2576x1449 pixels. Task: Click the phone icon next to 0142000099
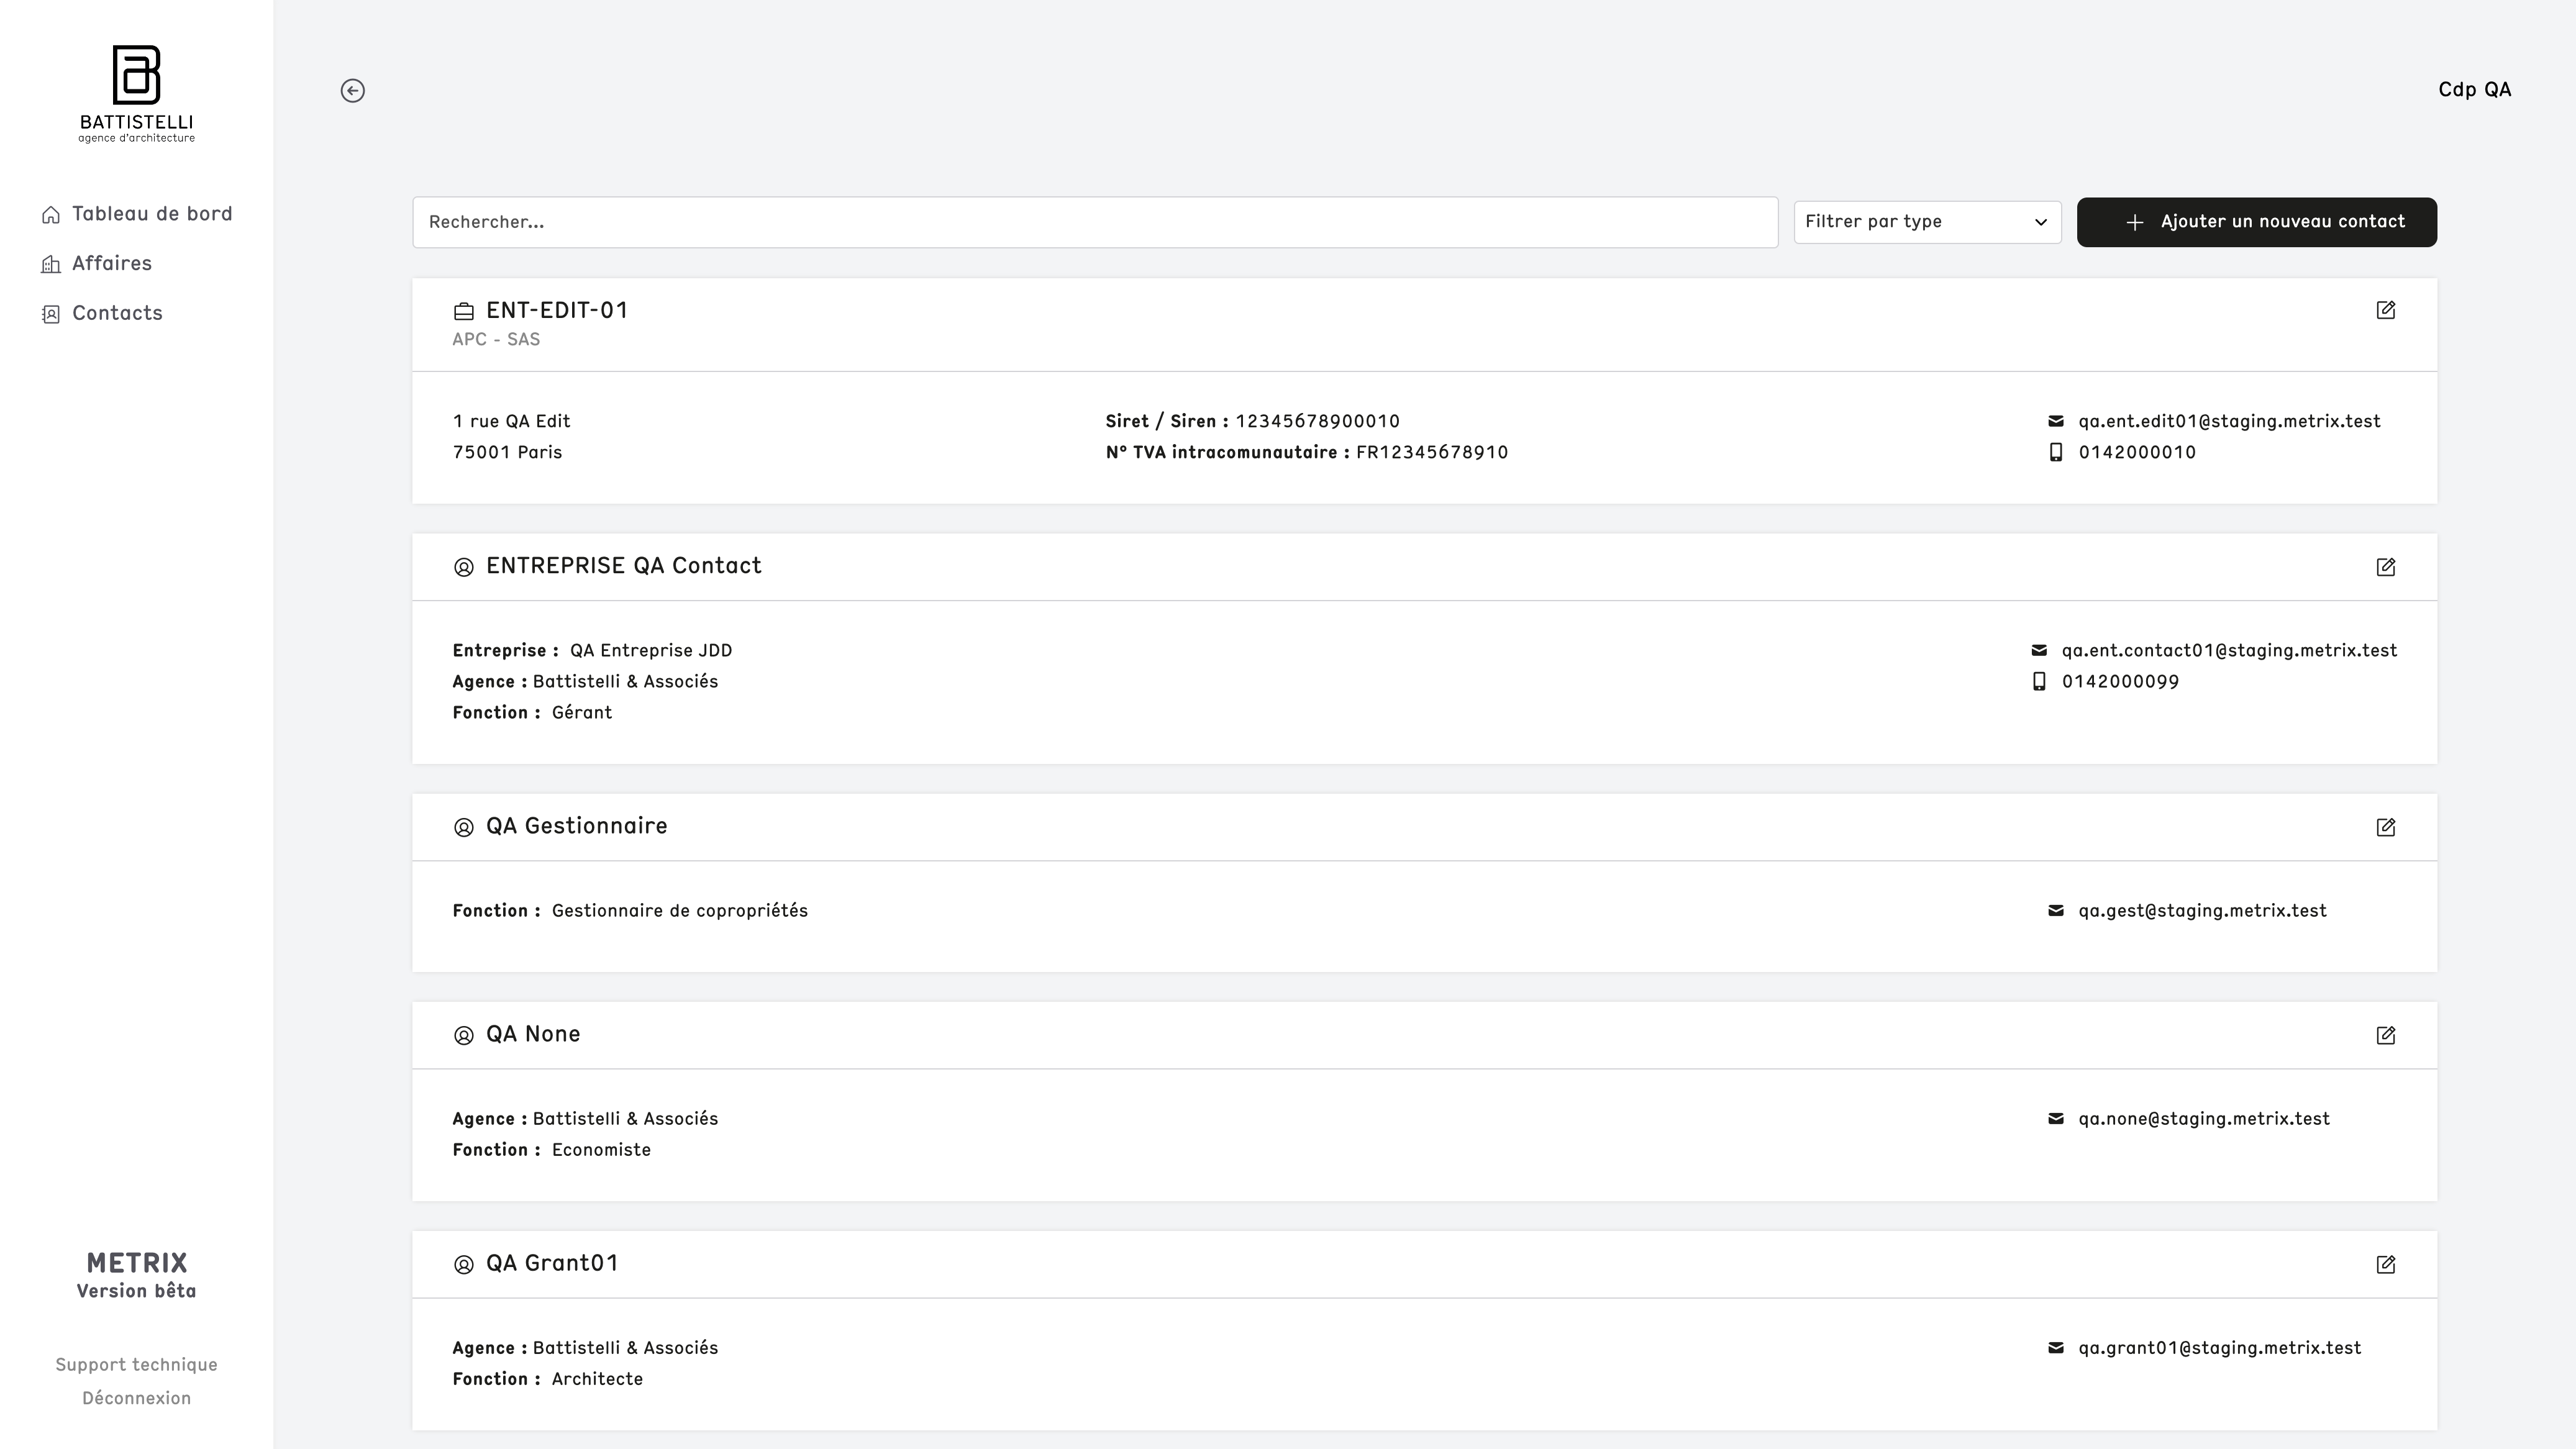point(2039,681)
